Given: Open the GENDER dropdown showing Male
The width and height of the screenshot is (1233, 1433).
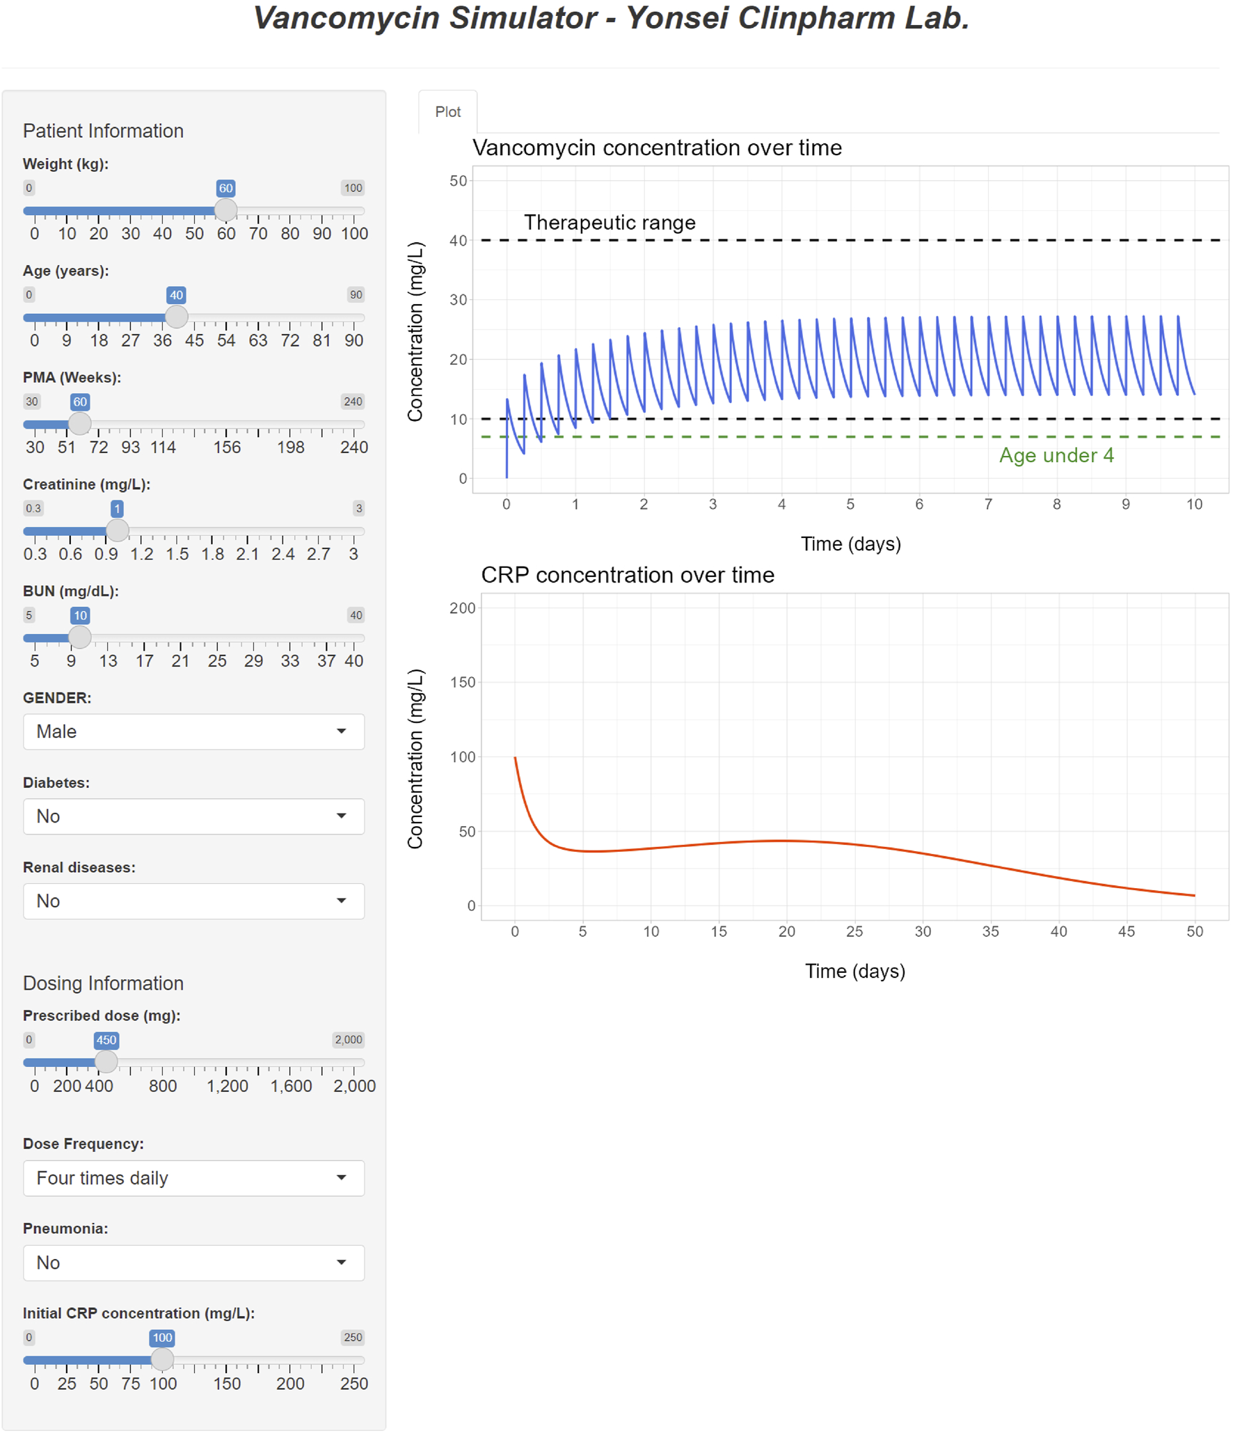Looking at the screenshot, I should pyautogui.click(x=193, y=731).
